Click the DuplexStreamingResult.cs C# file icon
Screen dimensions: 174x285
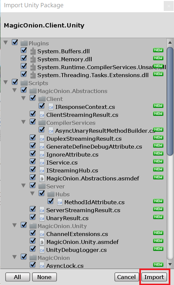pos(42,139)
